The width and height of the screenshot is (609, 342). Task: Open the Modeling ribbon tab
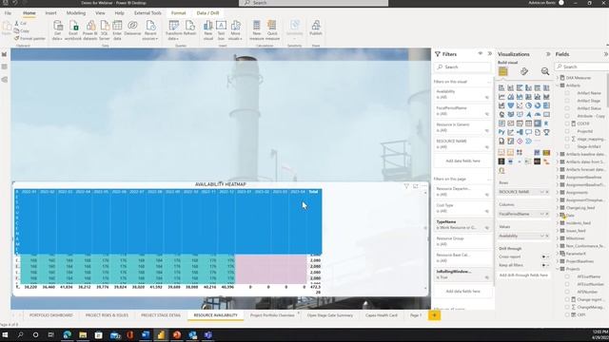(x=76, y=13)
